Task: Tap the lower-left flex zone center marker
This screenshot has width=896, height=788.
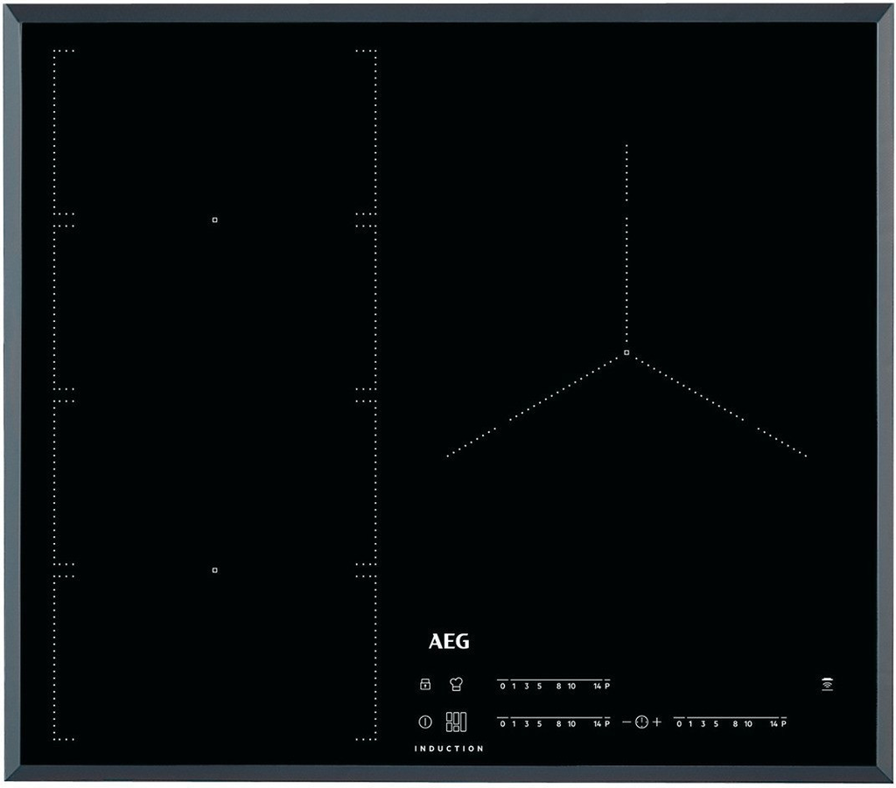Action: click(x=214, y=570)
